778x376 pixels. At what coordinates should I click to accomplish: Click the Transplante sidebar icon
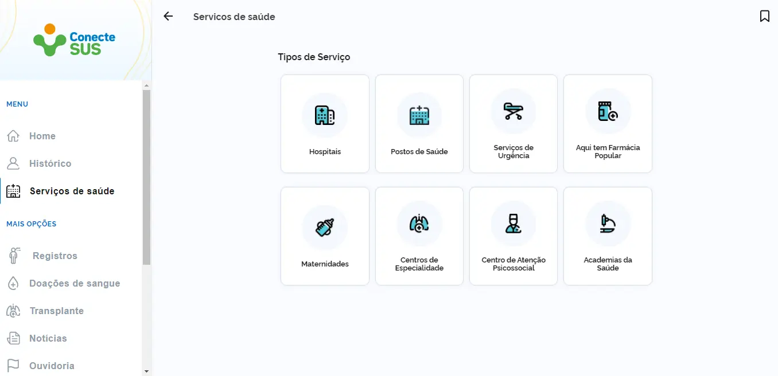[x=13, y=311]
